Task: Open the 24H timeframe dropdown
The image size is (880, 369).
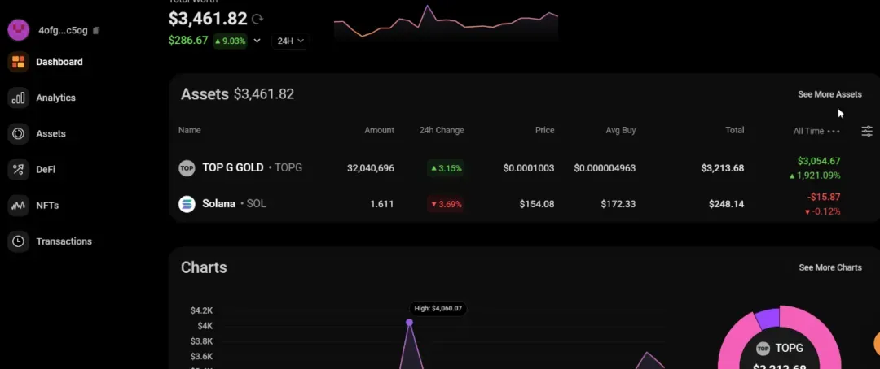Action: coord(291,41)
